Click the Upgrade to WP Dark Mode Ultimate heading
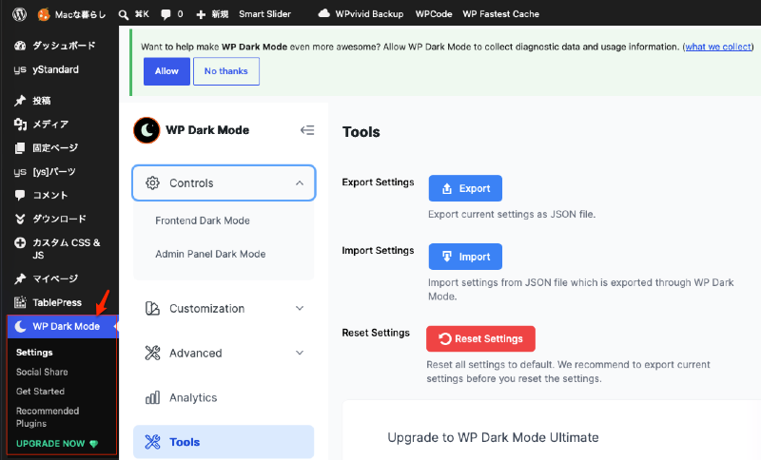This screenshot has height=460, width=761. click(493, 438)
